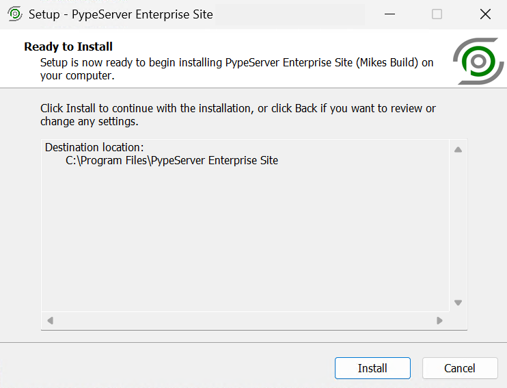Viewport: 507px width, 388px height.
Task: Close the Setup window
Action: pos(484,14)
